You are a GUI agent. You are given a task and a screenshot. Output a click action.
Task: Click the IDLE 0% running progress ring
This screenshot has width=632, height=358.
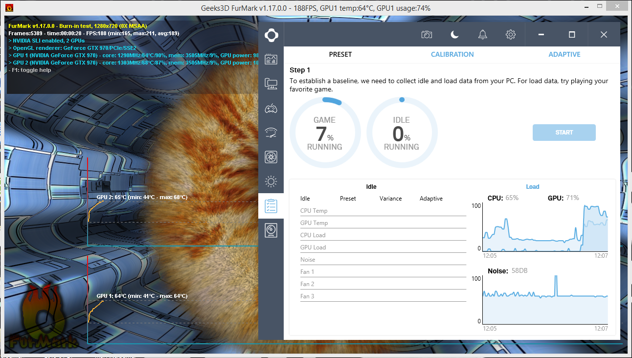402,133
